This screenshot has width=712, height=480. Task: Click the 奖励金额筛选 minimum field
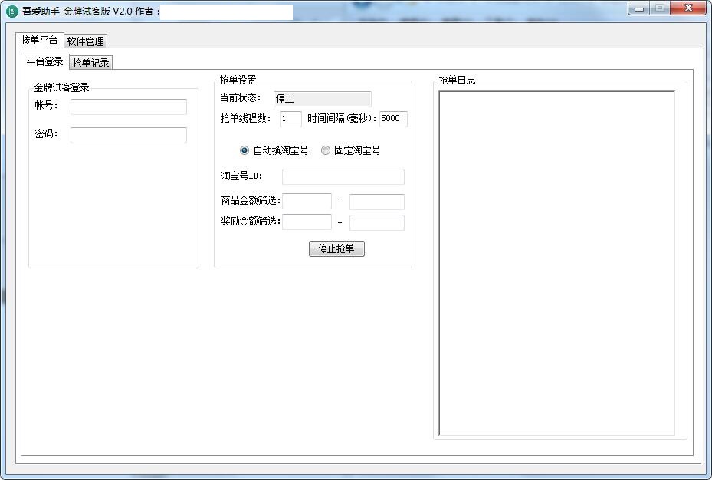pyautogui.click(x=307, y=222)
